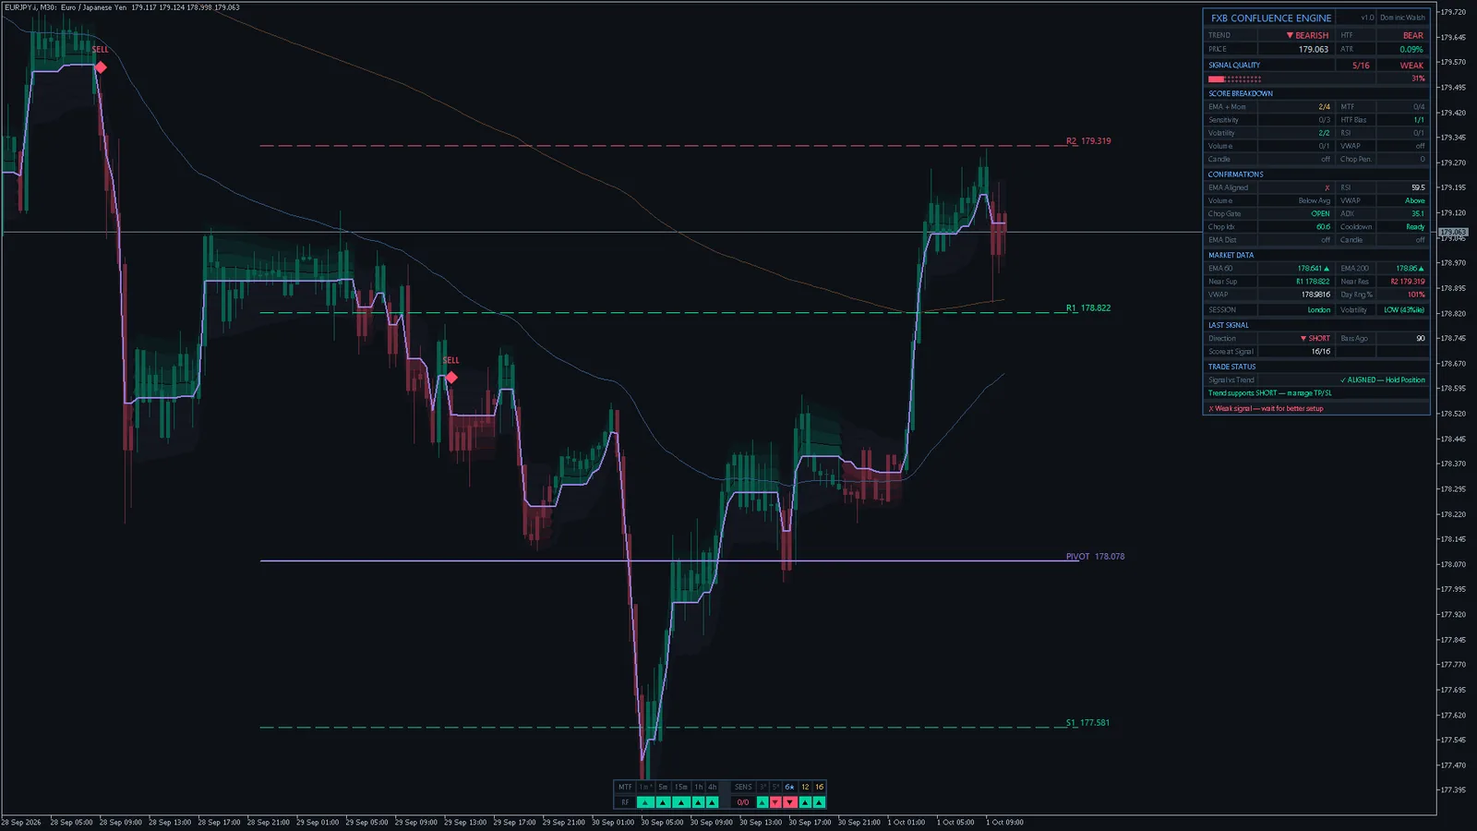Click the London session value

click(x=1319, y=310)
